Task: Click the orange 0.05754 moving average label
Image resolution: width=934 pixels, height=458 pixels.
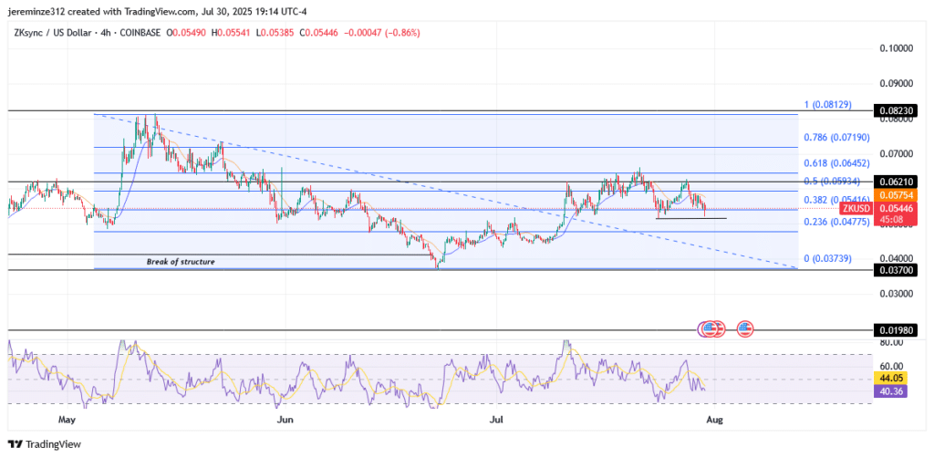Action: coord(896,194)
